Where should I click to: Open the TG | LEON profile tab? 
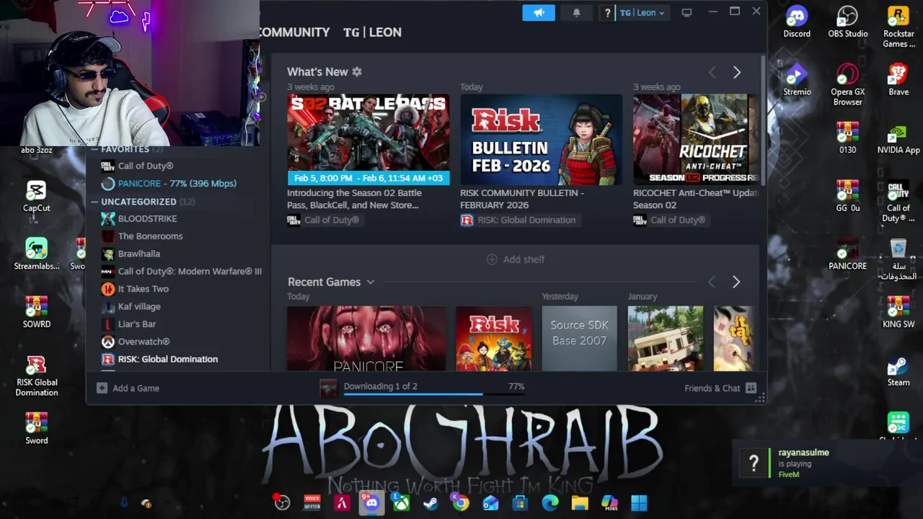[372, 32]
